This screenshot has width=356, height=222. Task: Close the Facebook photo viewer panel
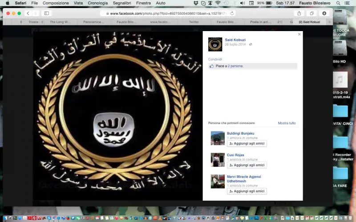pos(299,34)
